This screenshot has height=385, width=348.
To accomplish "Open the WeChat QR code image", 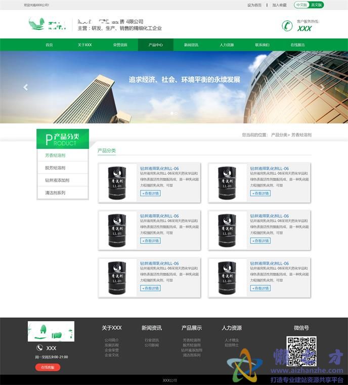I will pos(301,351).
